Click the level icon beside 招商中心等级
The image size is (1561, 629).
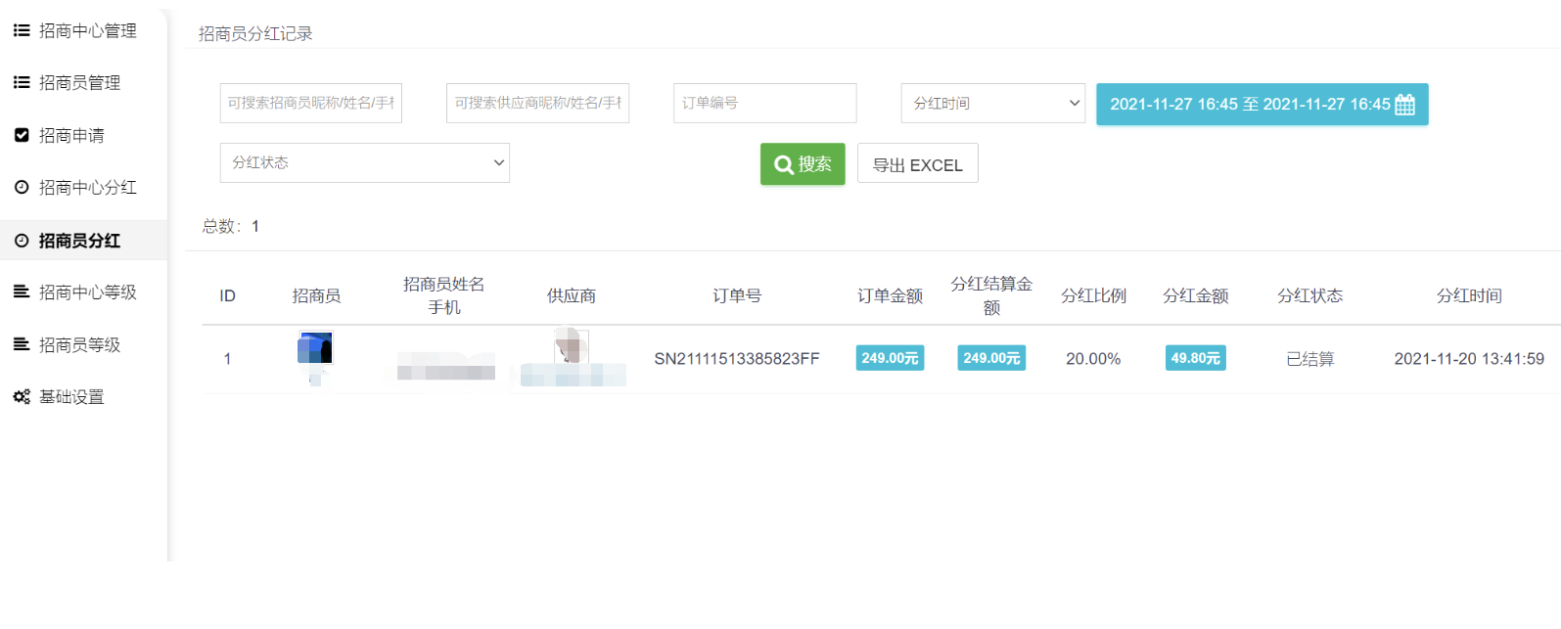pos(21,292)
